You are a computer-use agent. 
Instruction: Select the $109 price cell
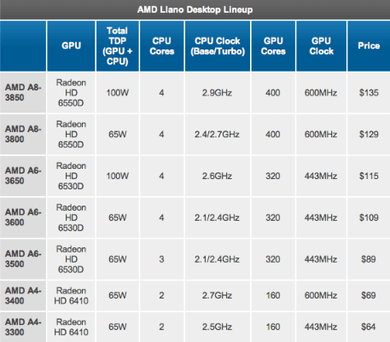click(x=369, y=217)
